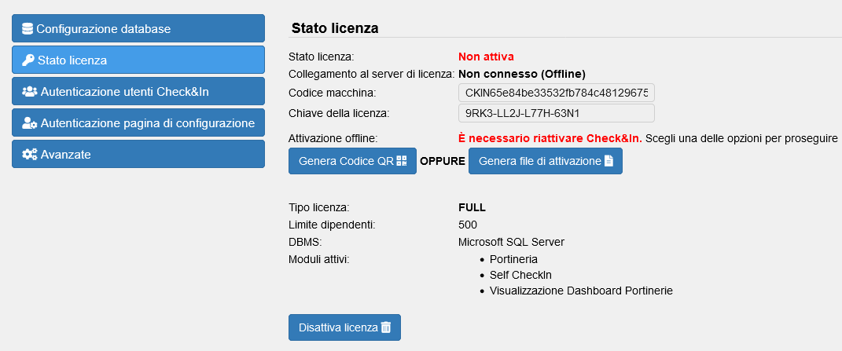Focus the Chiave della licenza field

(x=556, y=114)
